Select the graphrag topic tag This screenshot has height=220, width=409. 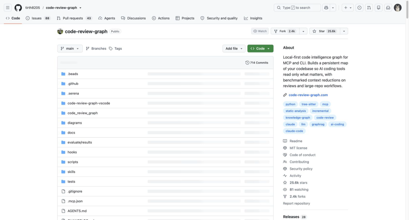click(318, 124)
